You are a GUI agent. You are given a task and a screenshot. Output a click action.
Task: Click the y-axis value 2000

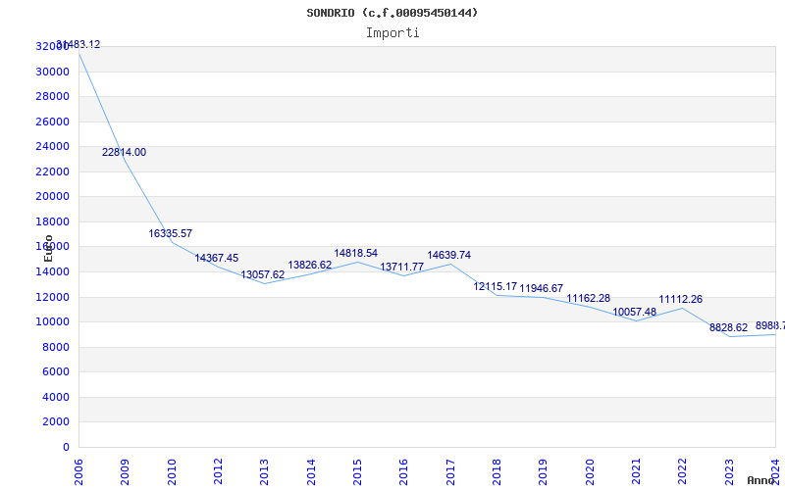tap(56, 422)
